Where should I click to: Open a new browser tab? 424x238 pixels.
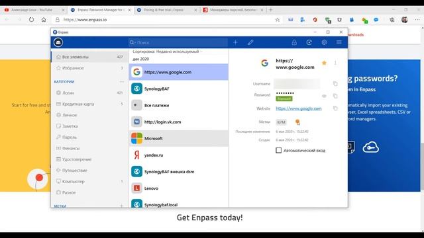tap(271, 10)
